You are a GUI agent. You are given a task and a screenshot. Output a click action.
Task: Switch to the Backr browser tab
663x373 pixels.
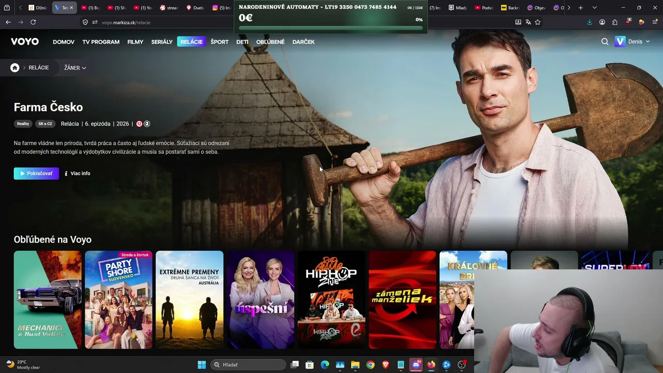click(x=510, y=8)
